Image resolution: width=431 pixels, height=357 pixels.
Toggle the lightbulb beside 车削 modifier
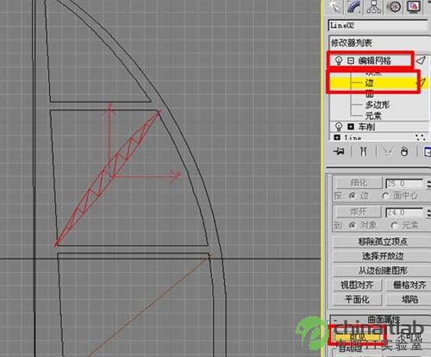(x=339, y=127)
